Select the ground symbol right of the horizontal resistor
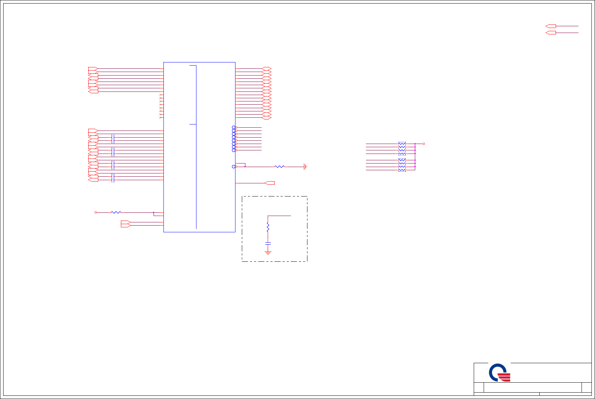Viewport: 595px width, 399px height. click(305, 167)
